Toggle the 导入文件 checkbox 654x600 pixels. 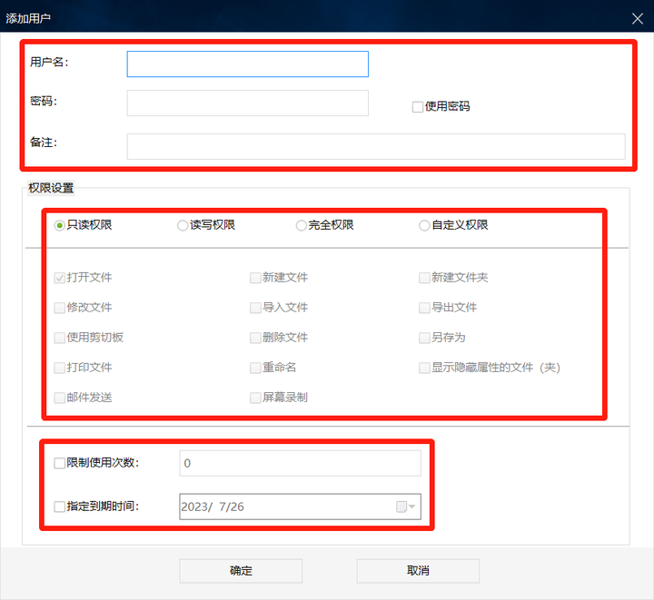255,308
